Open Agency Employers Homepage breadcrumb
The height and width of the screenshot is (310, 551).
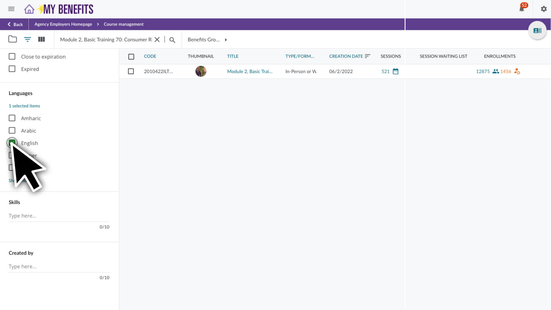(x=63, y=24)
